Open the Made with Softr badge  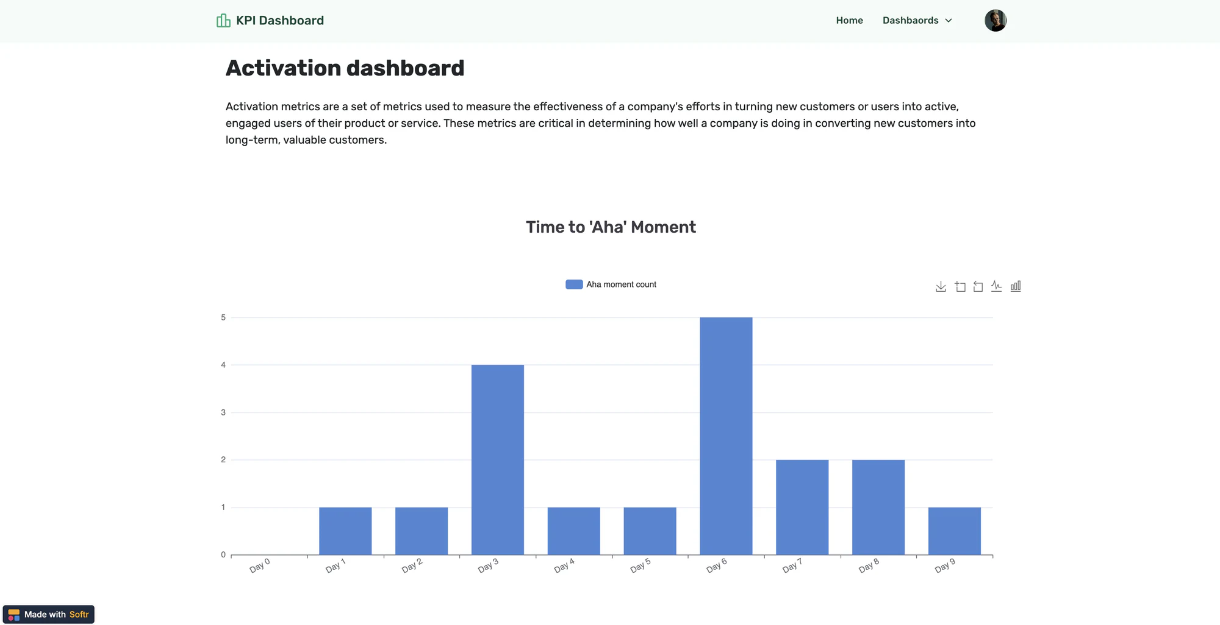click(x=49, y=614)
